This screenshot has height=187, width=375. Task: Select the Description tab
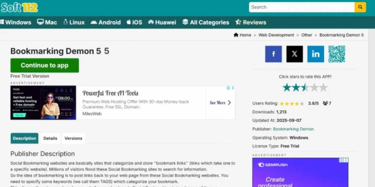coord(25,138)
